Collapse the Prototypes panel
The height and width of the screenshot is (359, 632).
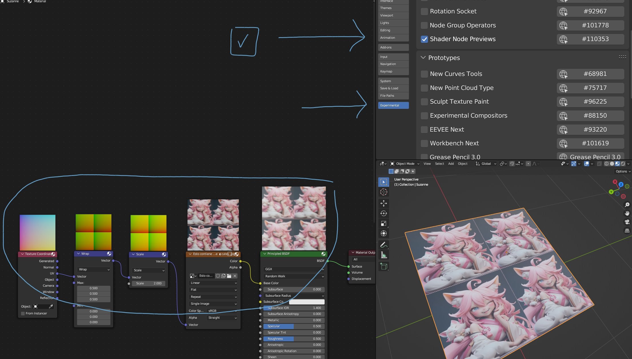coord(423,58)
